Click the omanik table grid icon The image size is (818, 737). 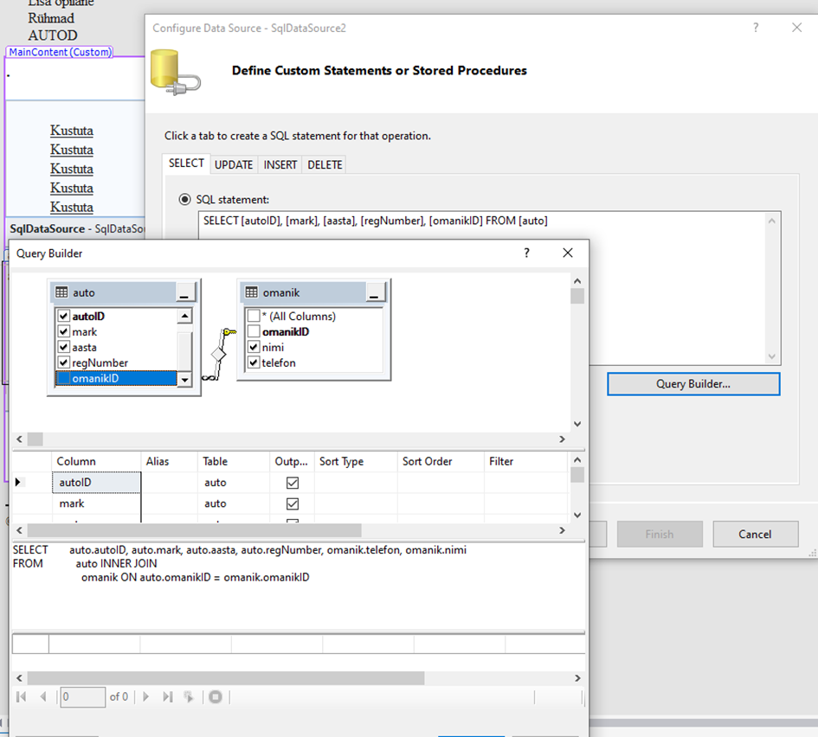point(252,293)
